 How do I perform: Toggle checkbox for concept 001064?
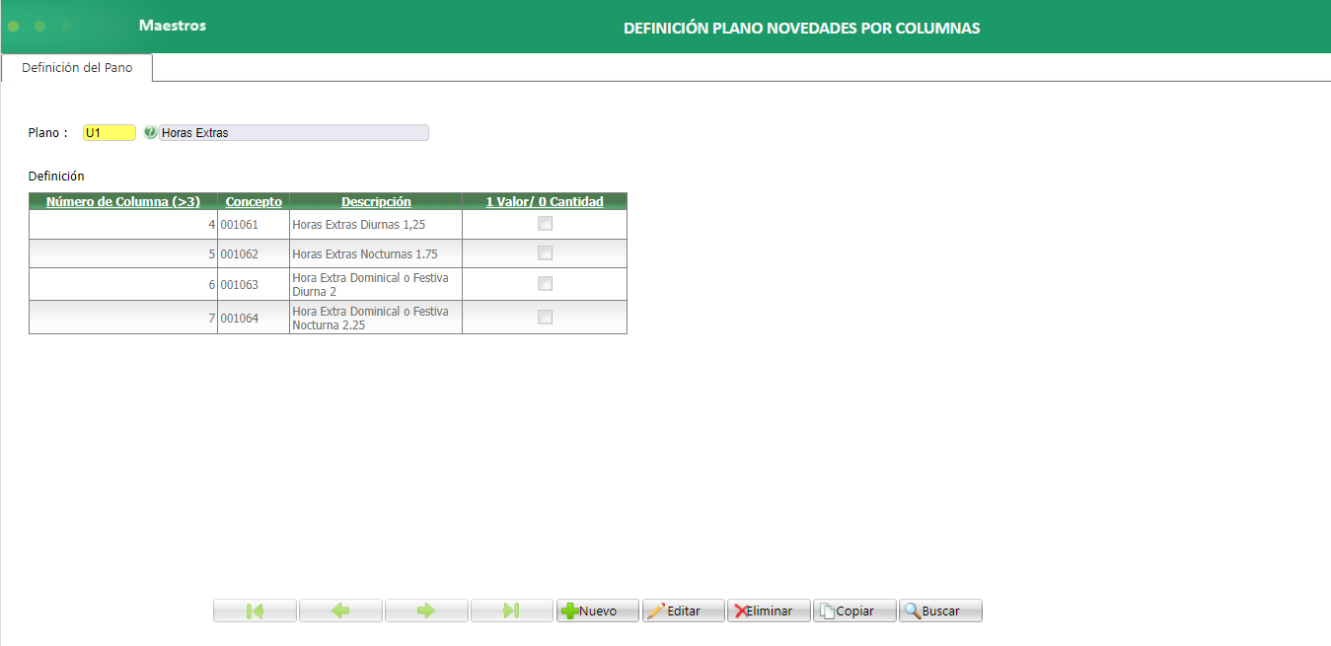click(545, 318)
